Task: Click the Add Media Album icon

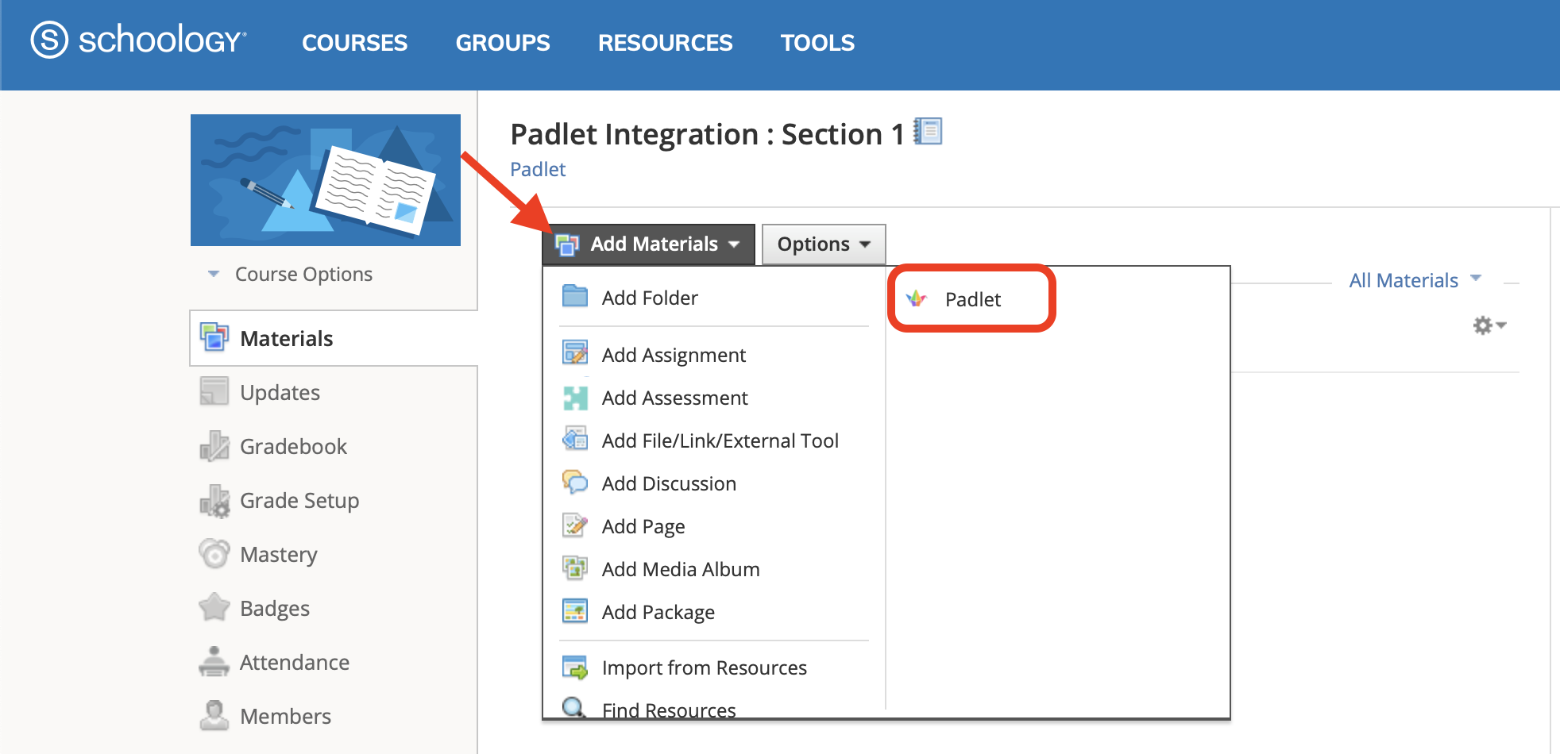Action: click(575, 567)
